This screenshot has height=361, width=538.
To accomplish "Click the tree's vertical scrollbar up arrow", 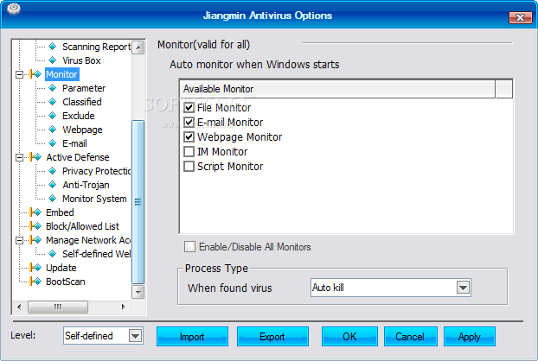I will tap(138, 47).
